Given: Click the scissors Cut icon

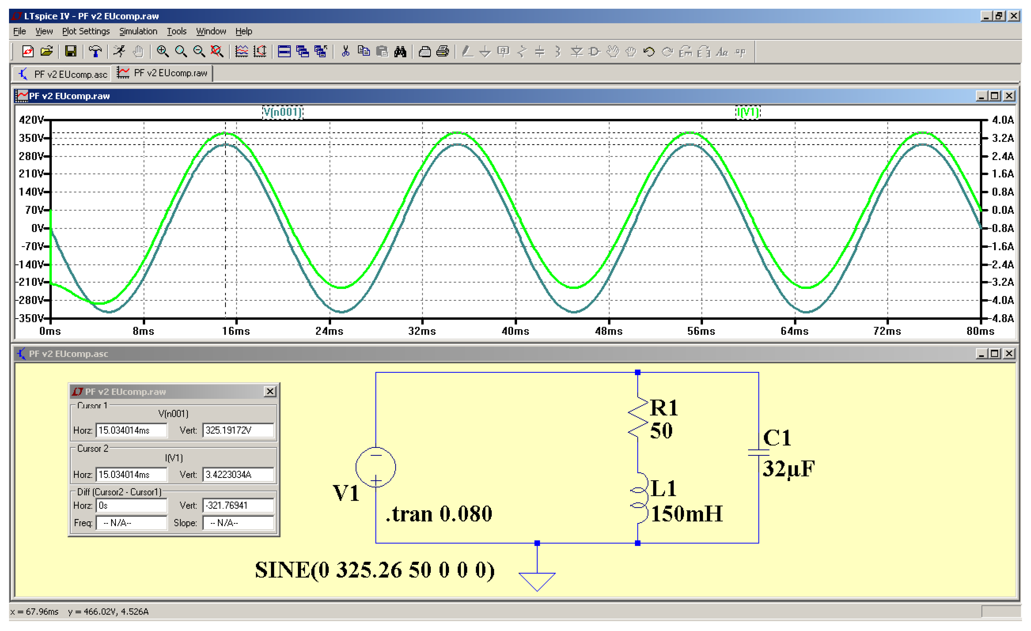Looking at the screenshot, I should pyautogui.click(x=346, y=51).
